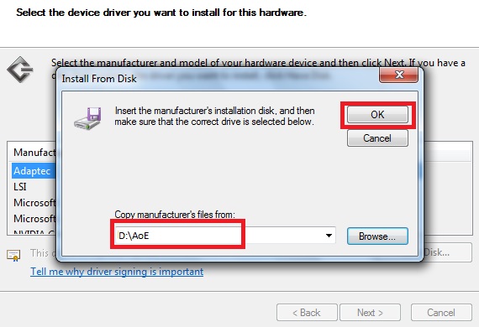Select the partially visible NVIDIA manufacturer entry
Screen dimensions: 479x327
coord(34,232)
